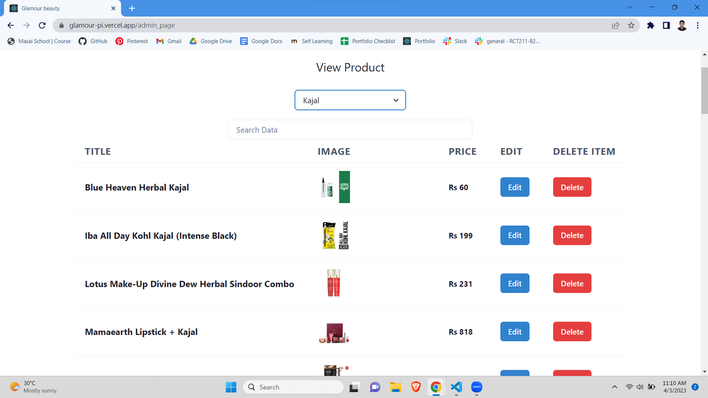
Task: Edit the Blue Heaven Herbal Kajal product
Action: (x=515, y=187)
